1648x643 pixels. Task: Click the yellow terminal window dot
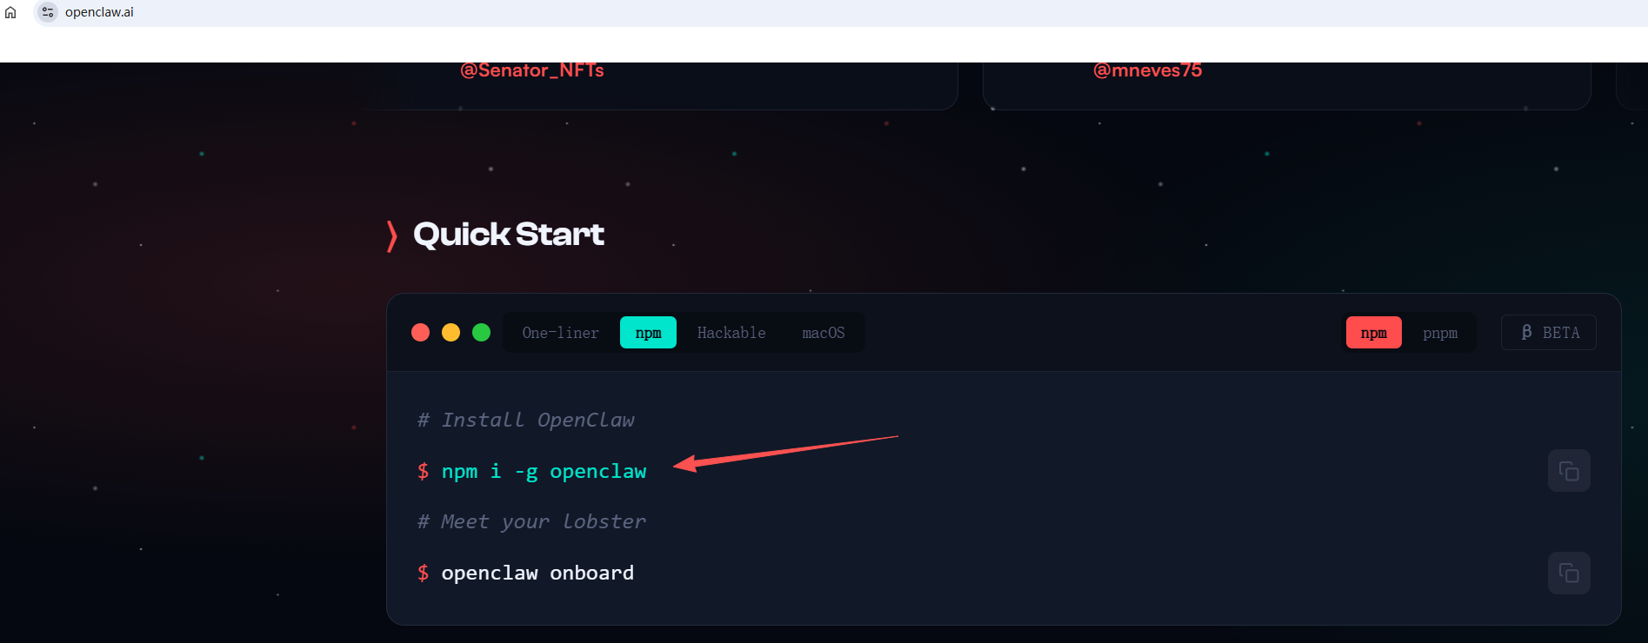click(451, 333)
